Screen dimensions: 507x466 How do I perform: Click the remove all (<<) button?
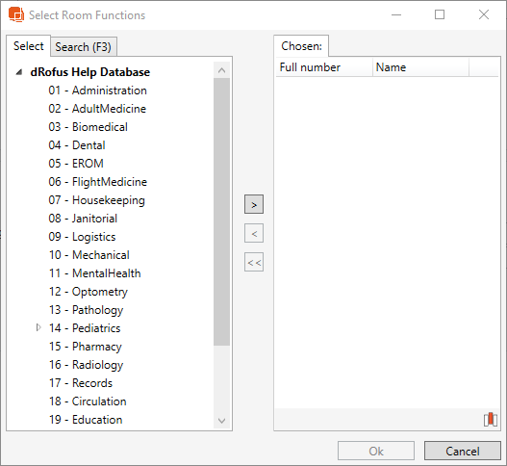pos(254,262)
